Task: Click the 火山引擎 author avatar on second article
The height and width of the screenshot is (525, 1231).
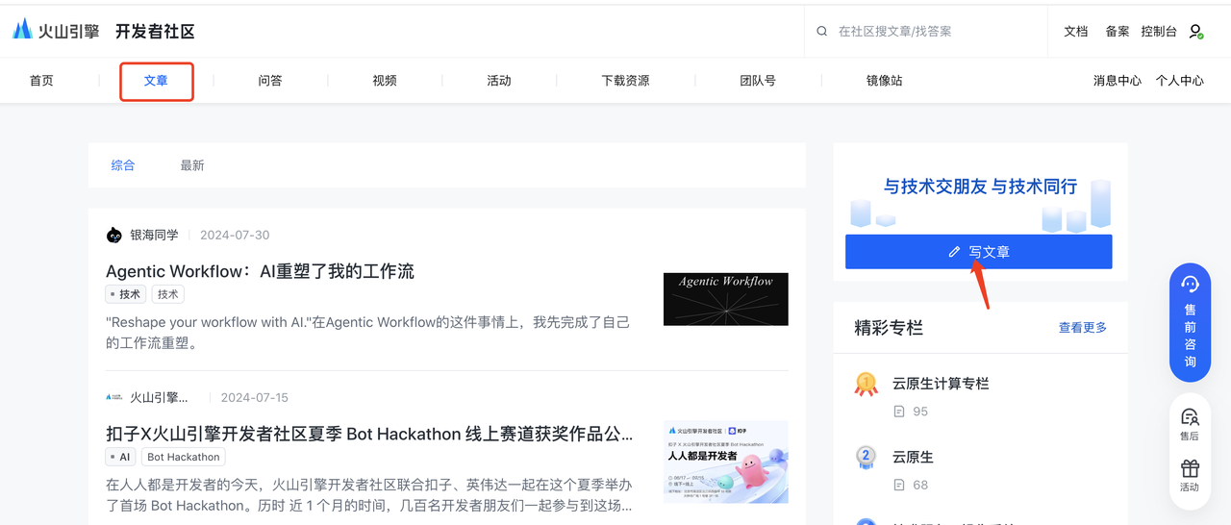Action: click(x=114, y=397)
